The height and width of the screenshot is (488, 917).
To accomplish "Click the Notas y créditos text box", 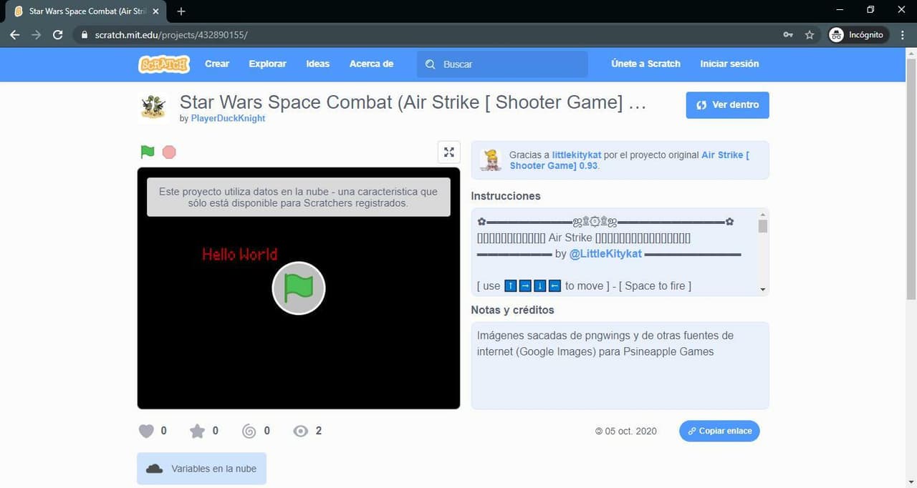I will (620, 366).
